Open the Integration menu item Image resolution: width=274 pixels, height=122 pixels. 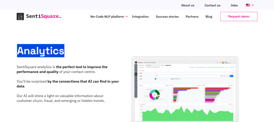coord(140,17)
